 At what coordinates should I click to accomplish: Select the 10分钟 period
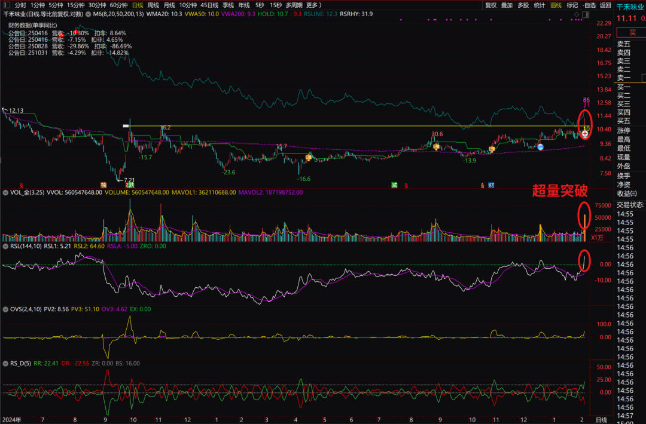(188, 5)
